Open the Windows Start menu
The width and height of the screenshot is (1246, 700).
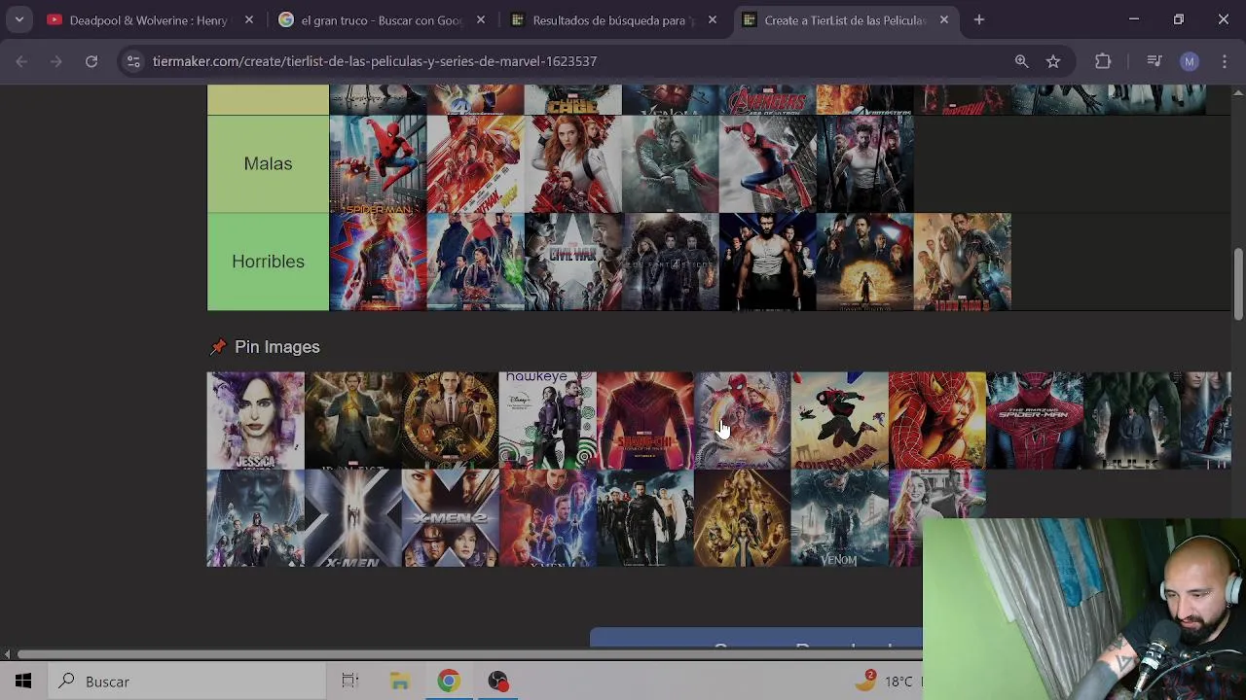pos(22,682)
